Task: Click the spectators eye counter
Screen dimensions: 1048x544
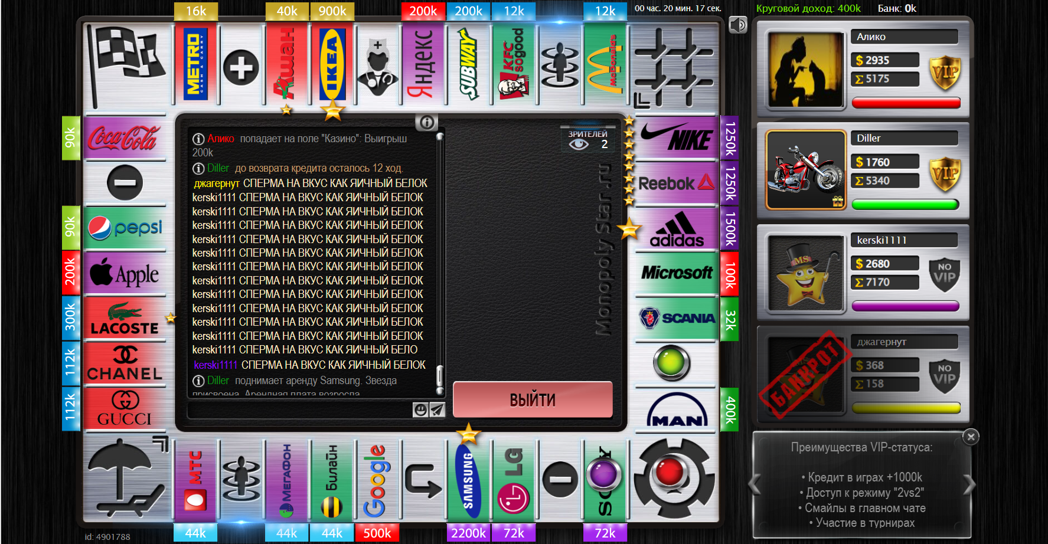Action: point(587,140)
